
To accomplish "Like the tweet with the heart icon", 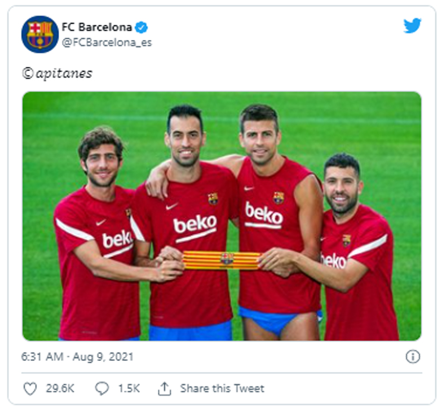I will (x=30, y=389).
